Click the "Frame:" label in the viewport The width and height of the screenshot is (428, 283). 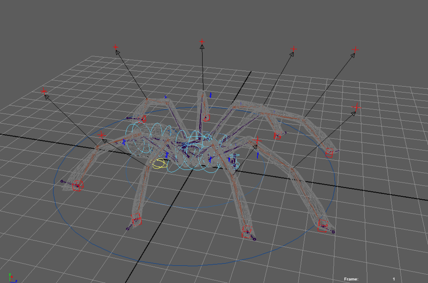pos(351,279)
